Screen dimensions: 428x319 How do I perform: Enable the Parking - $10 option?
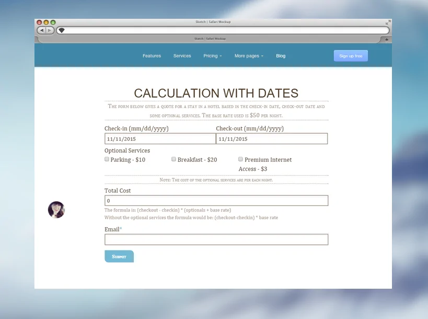pos(107,159)
